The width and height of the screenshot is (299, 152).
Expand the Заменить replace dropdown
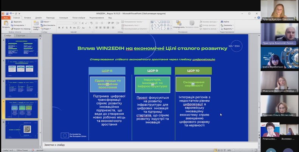click(x=227, y=25)
